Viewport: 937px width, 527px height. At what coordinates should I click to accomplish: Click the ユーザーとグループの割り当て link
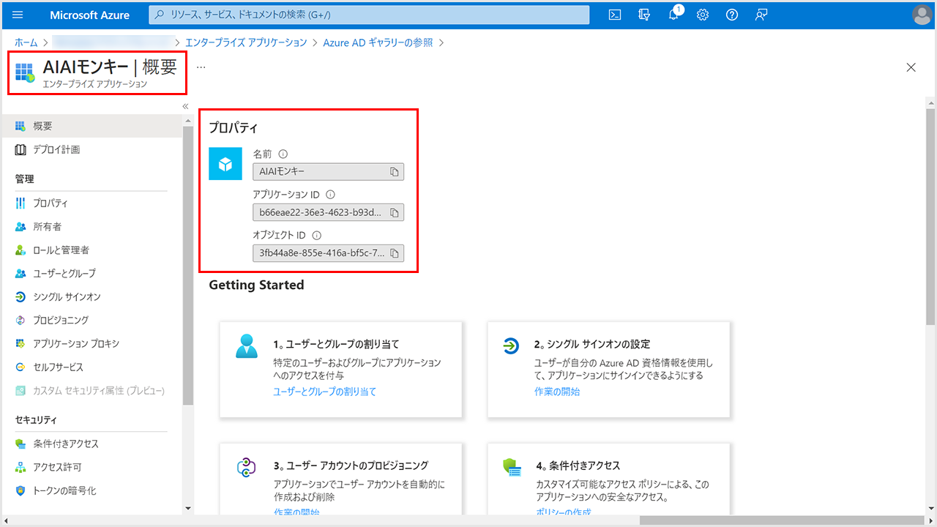[x=324, y=392]
